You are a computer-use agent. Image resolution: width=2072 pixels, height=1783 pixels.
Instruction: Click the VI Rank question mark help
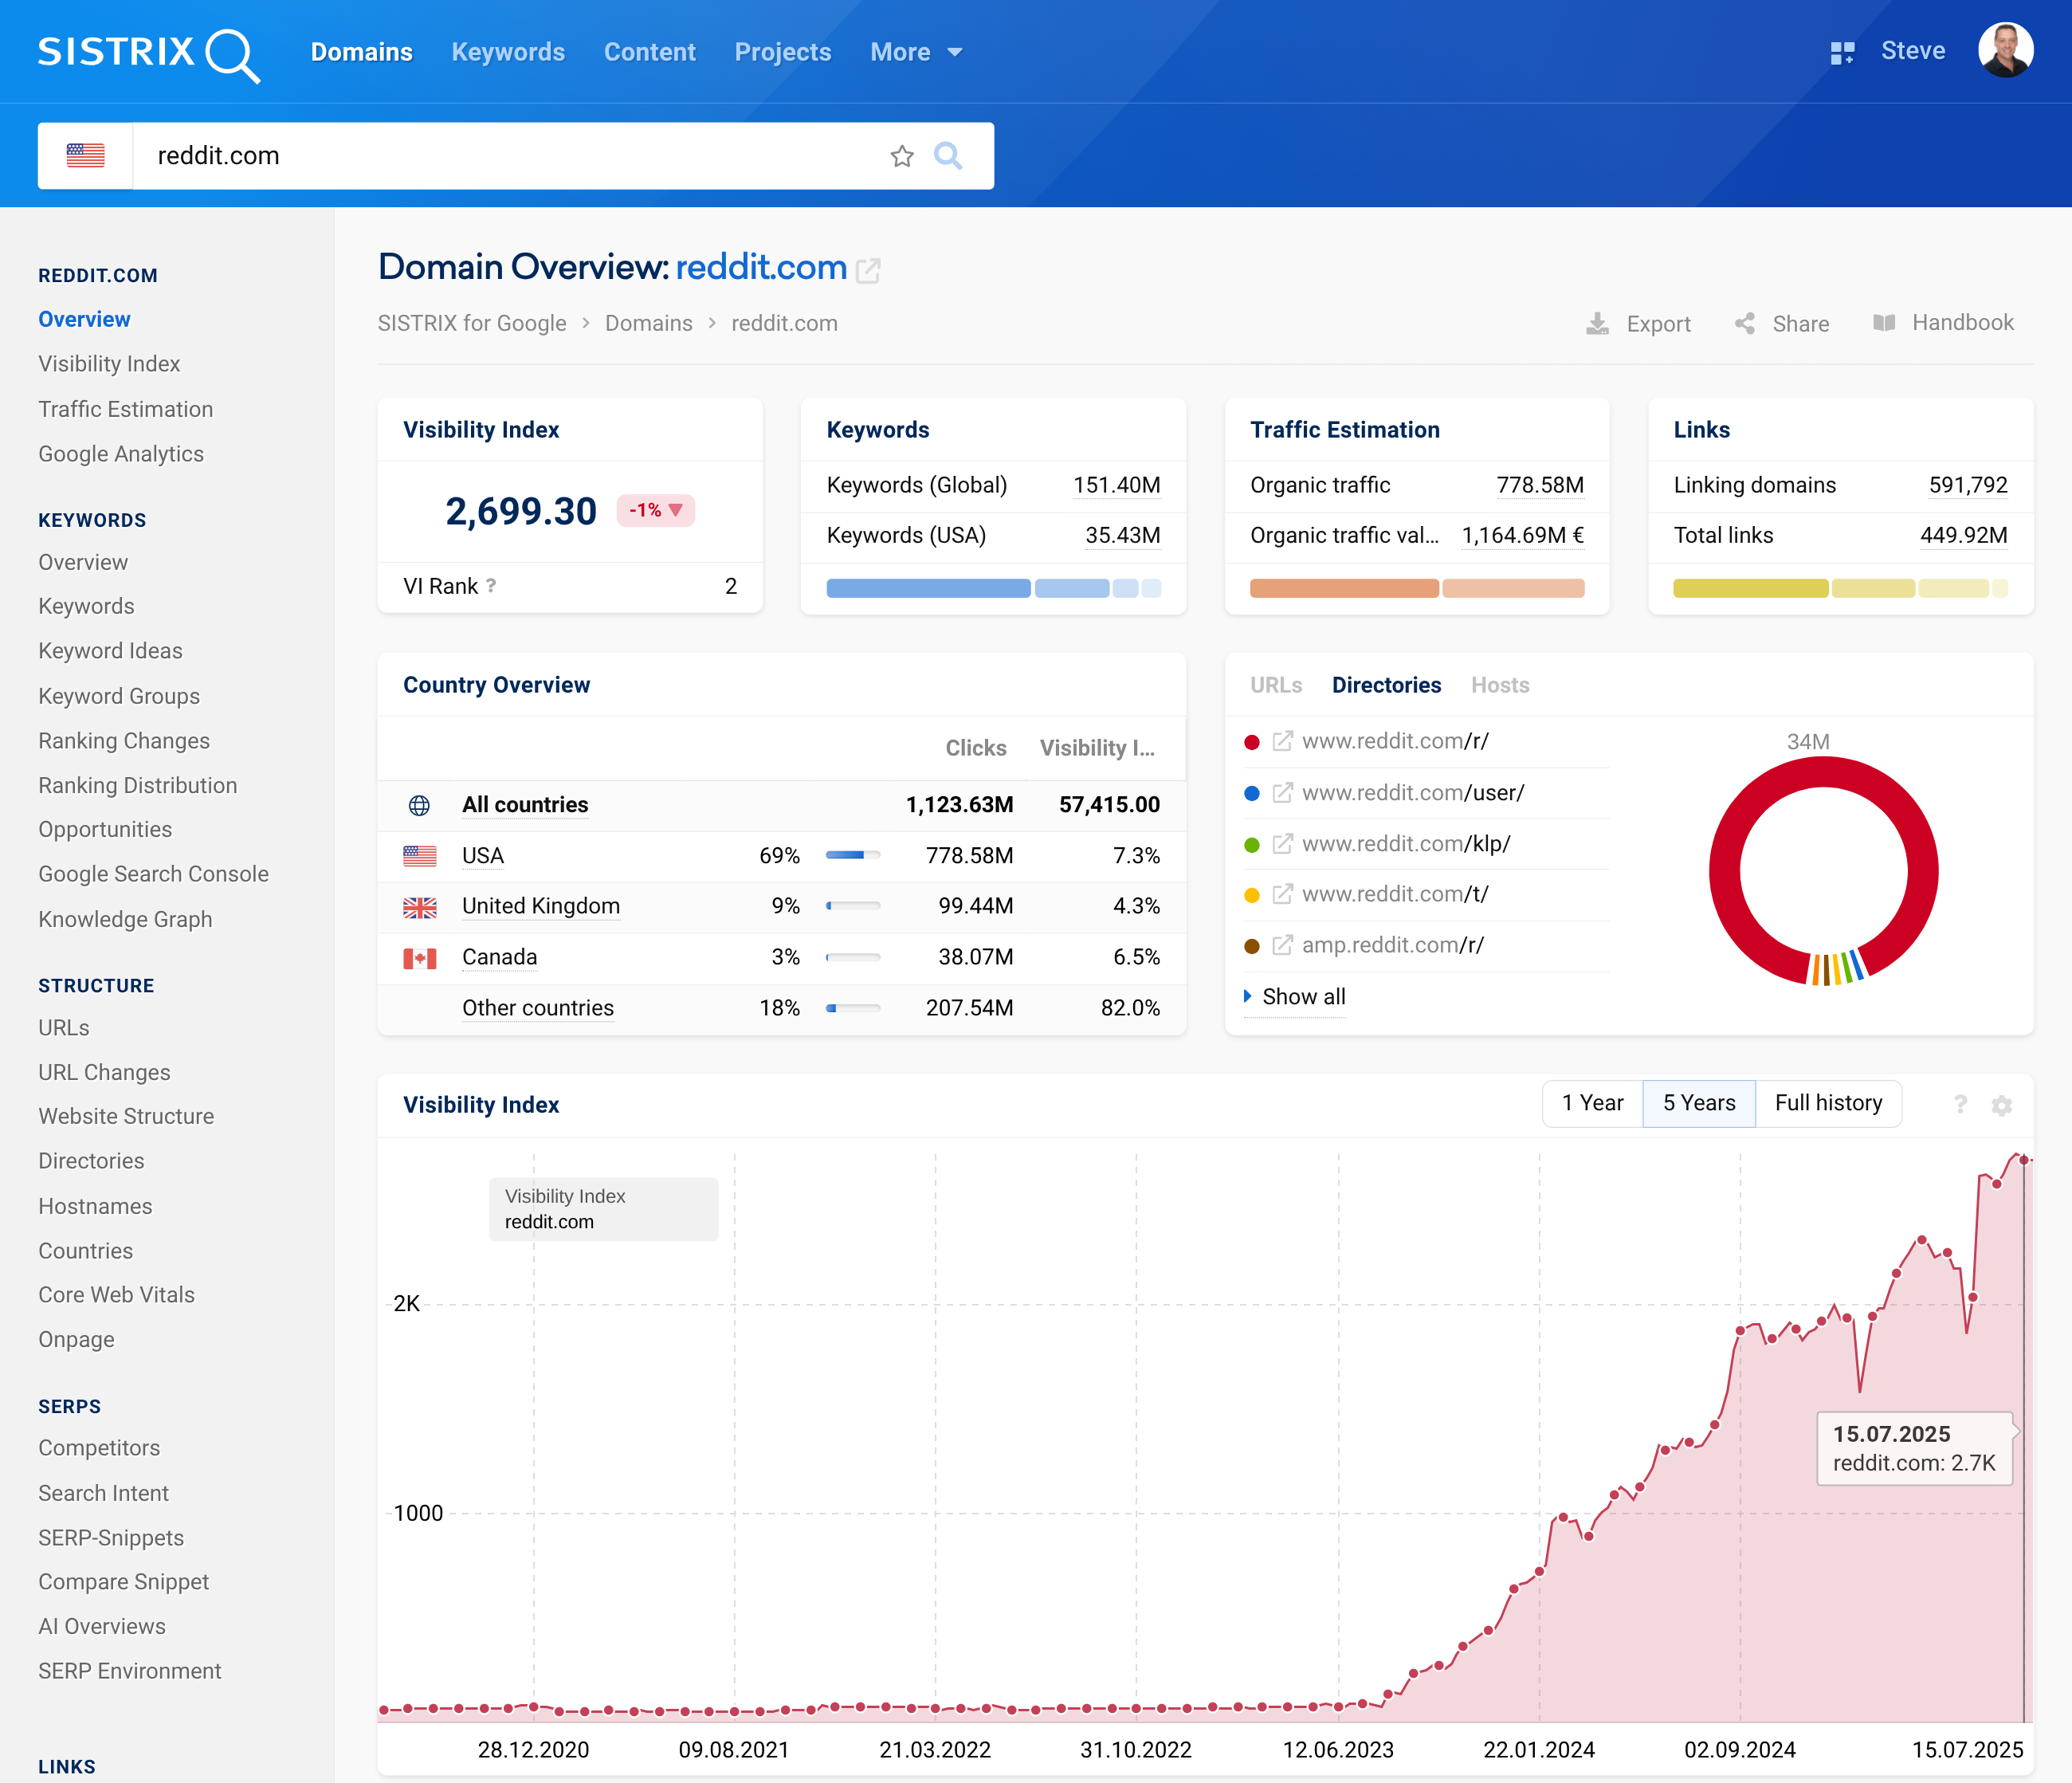coord(491,586)
